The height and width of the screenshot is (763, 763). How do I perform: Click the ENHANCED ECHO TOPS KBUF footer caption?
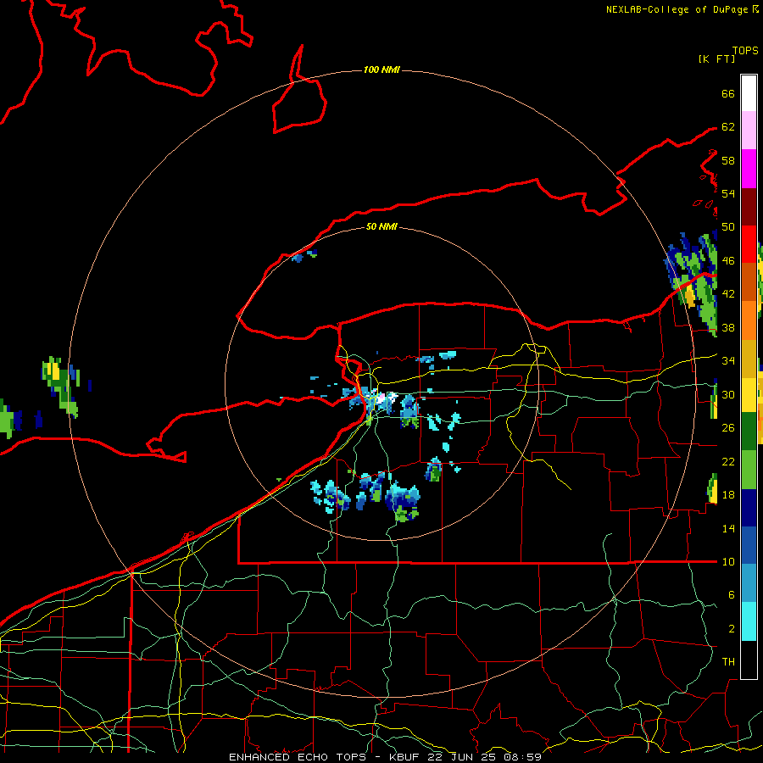(x=385, y=757)
